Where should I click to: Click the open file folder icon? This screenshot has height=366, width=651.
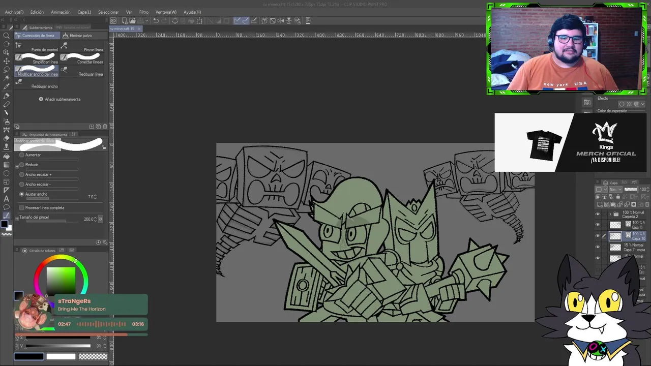[132, 21]
